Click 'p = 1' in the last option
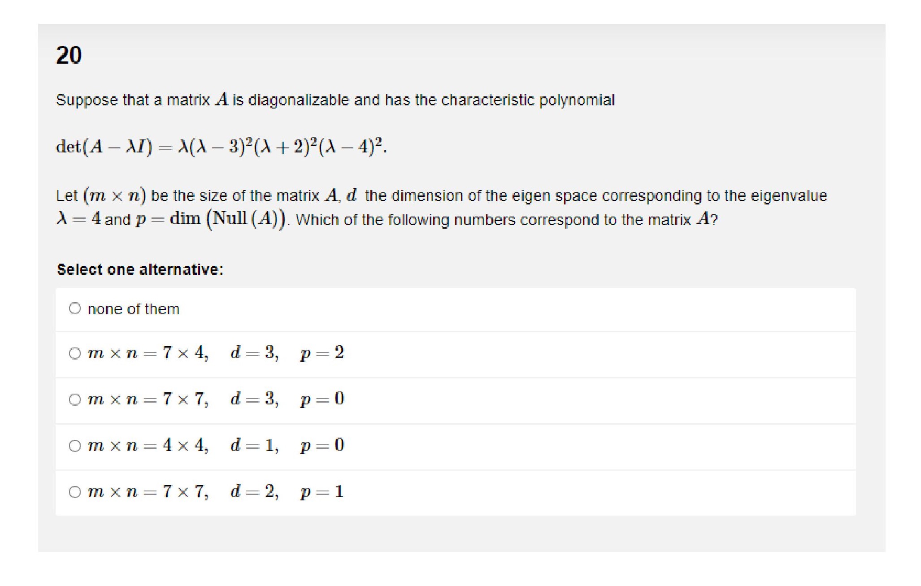The height and width of the screenshot is (586, 921). [x=322, y=492]
